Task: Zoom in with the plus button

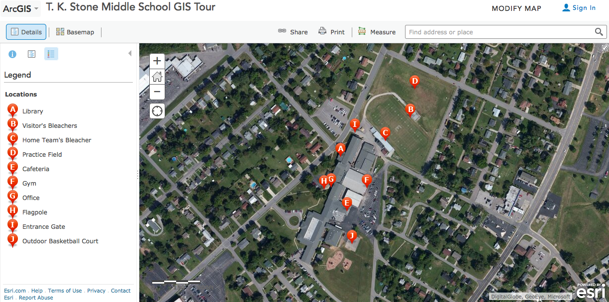Action: (x=157, y=61)
